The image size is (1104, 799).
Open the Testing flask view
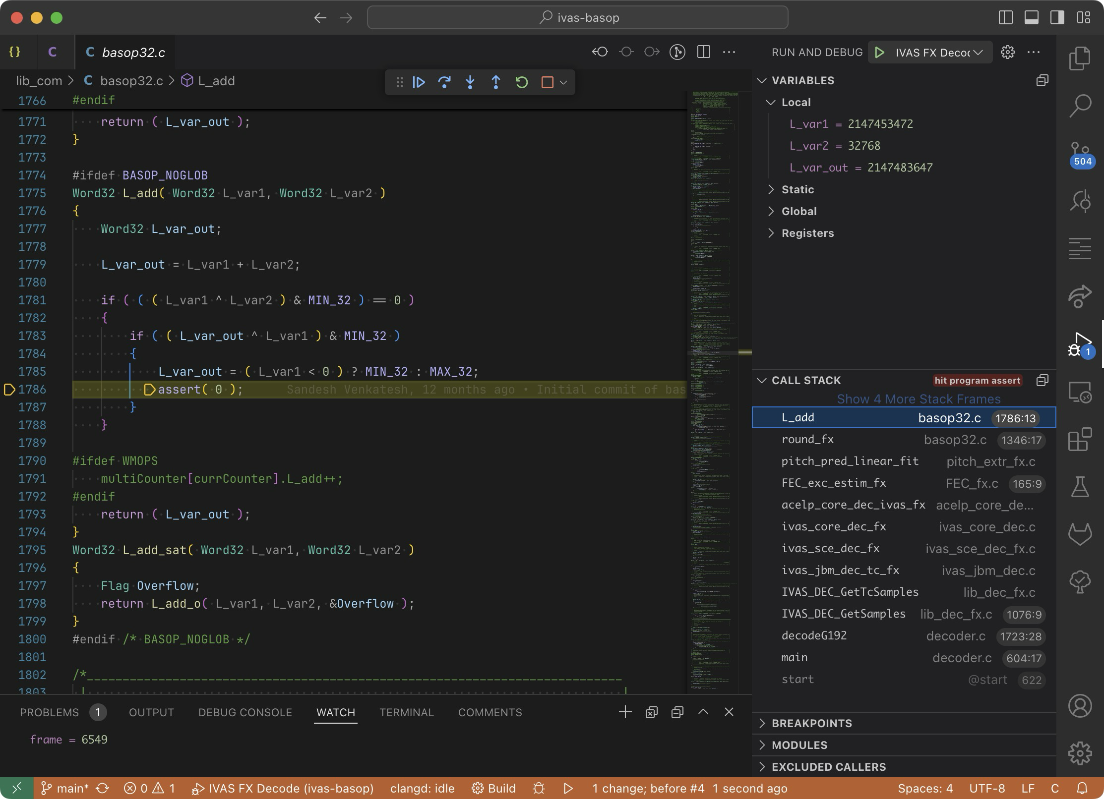1080,487
